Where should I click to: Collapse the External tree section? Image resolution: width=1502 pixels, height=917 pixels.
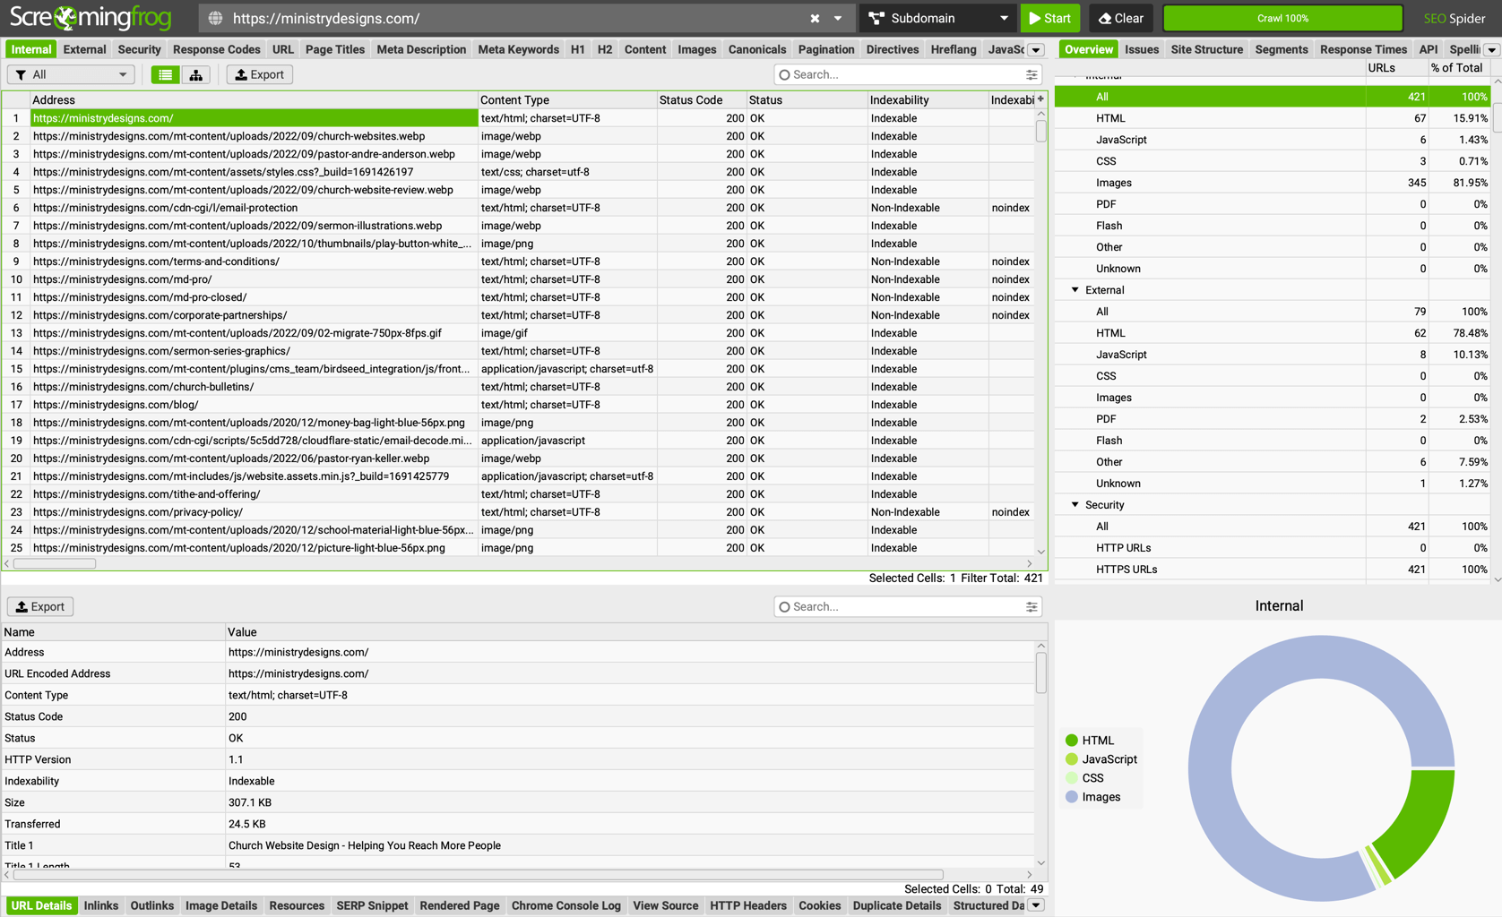pos(1075,290)
